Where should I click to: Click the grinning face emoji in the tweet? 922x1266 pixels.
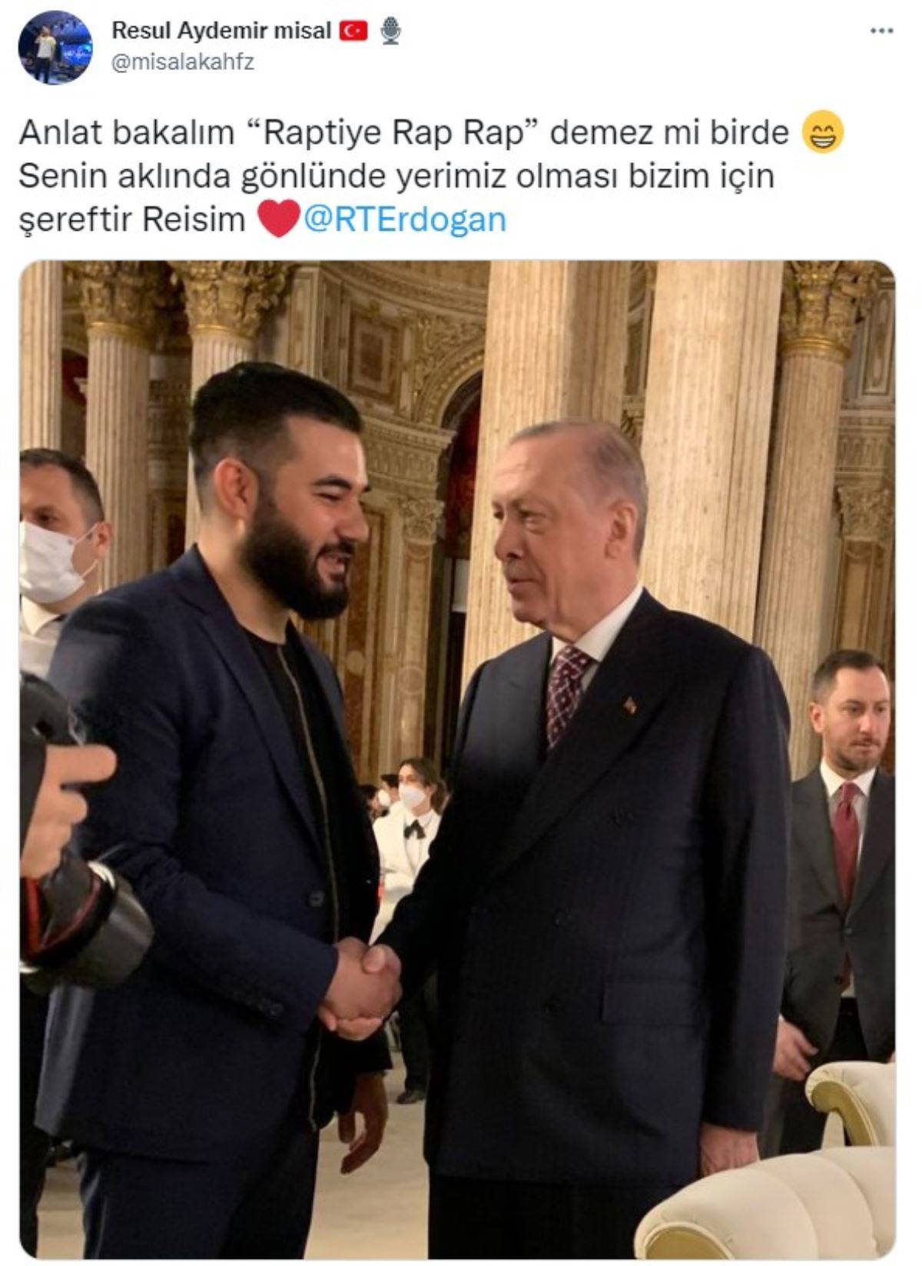pyautogui.click(x=822, y=133)
